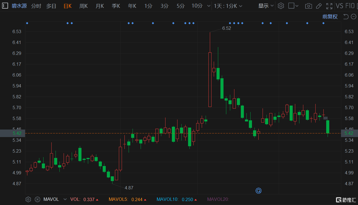Switch to 月K monthly chart
This screenshot has width=358, height=205.
[100, 6]
